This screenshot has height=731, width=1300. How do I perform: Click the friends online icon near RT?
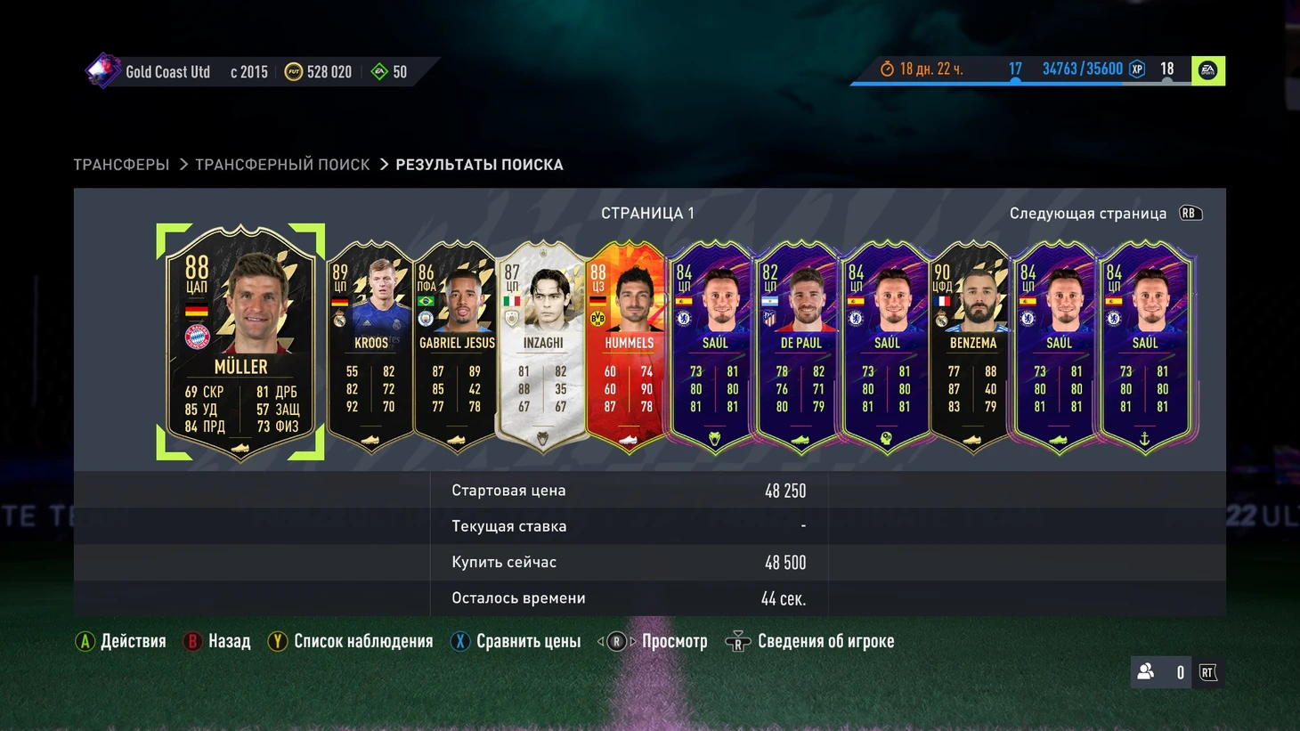pyautogui.click(x=1146, y=672)
